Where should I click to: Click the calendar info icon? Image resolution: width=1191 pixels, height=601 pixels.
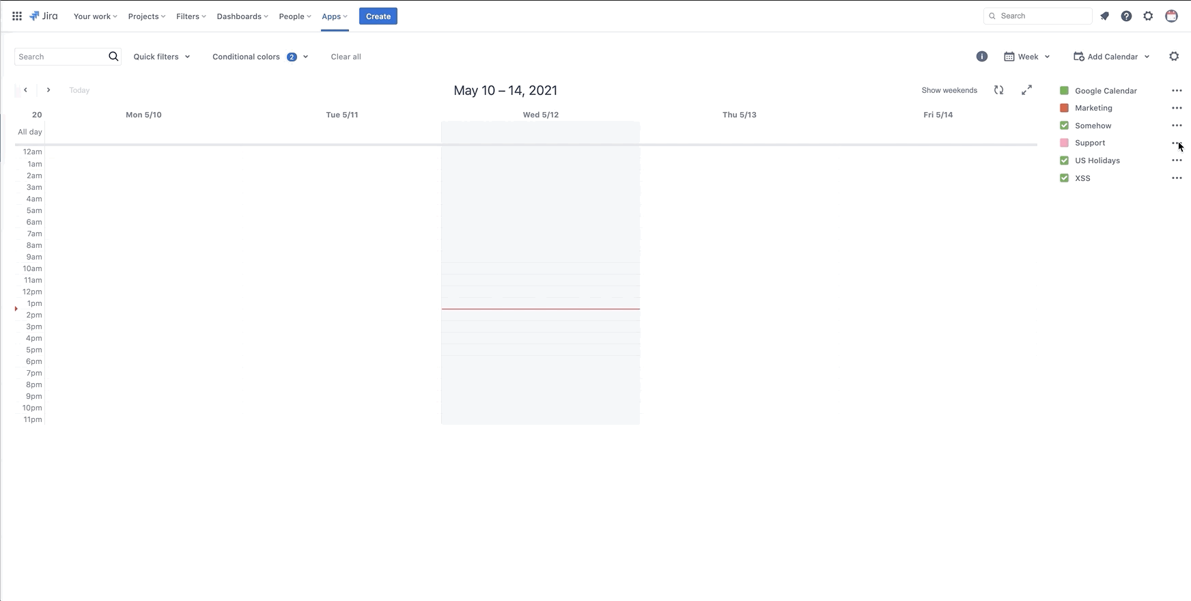pos(981,57)
